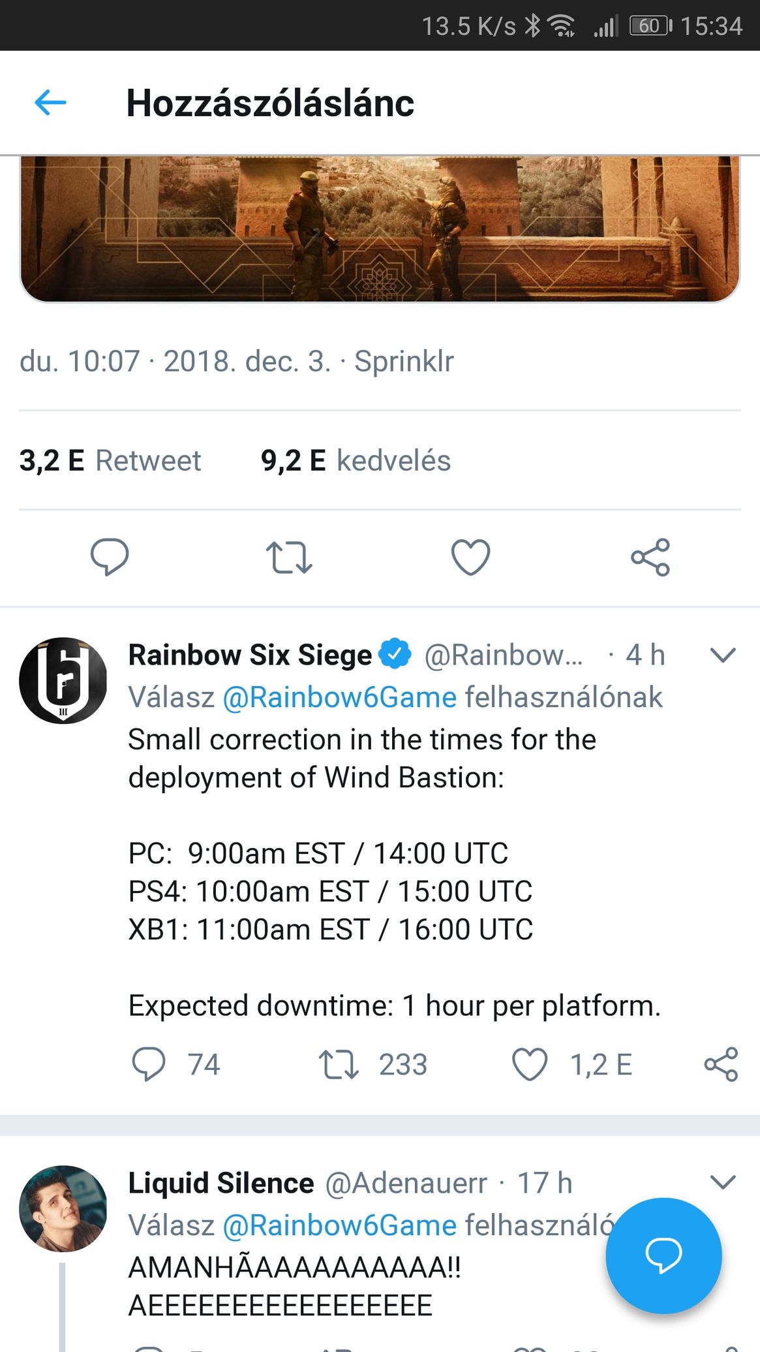The image size is (760, 1352).
Task: Tap the blue back arrow
Action: 50,102
